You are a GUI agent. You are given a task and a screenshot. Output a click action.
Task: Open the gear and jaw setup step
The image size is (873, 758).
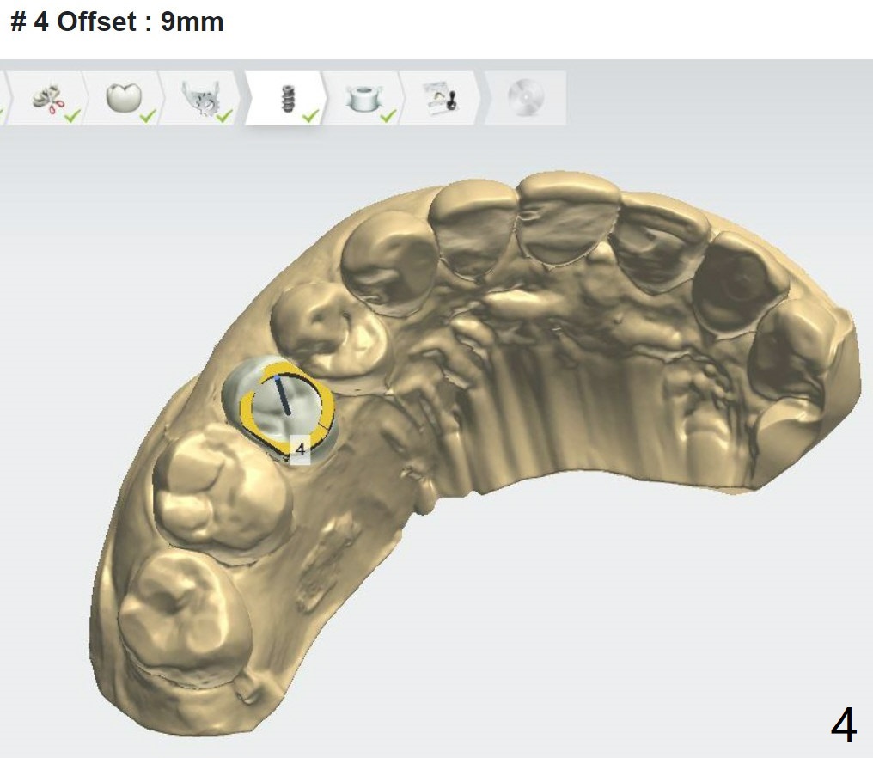coord(204,99)
